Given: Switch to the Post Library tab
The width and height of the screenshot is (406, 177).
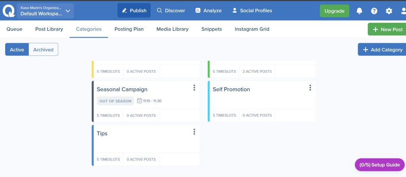Looking at the screenshot, I should pyautogui.click(x=49, y=29).
